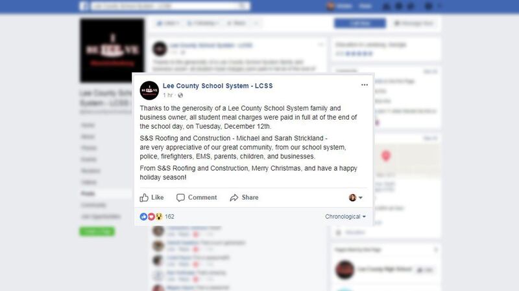
Task: Open the Chronological comment sort dropdown
Action: coord(345,217)
